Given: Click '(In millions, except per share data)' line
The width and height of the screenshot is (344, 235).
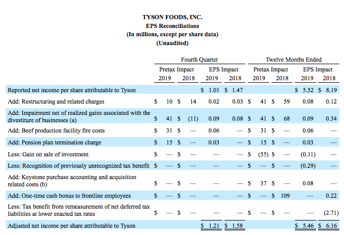Looking at the screenshot, I should tap(172, 35).
